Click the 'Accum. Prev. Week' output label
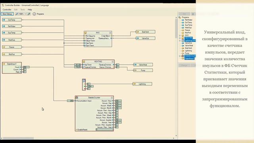Screen dimensions: 254x143 click(x=104, y=115)
